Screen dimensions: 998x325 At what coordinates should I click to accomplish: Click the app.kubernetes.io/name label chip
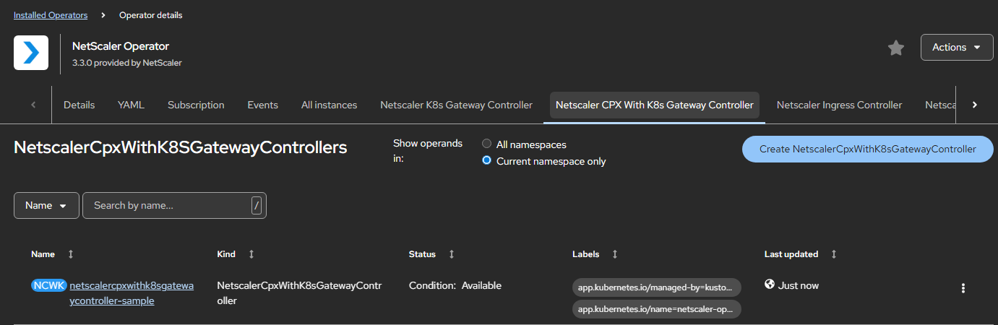click(x=657, y=309)
